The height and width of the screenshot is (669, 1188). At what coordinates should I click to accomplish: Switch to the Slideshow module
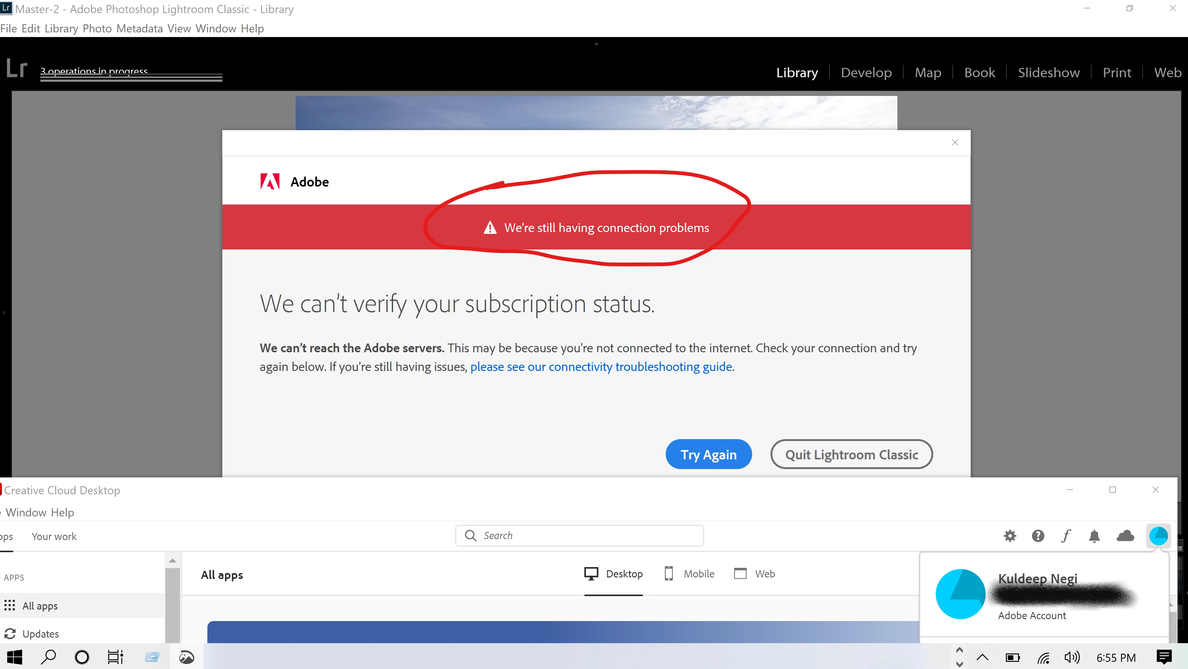[x=1049, y=73]
